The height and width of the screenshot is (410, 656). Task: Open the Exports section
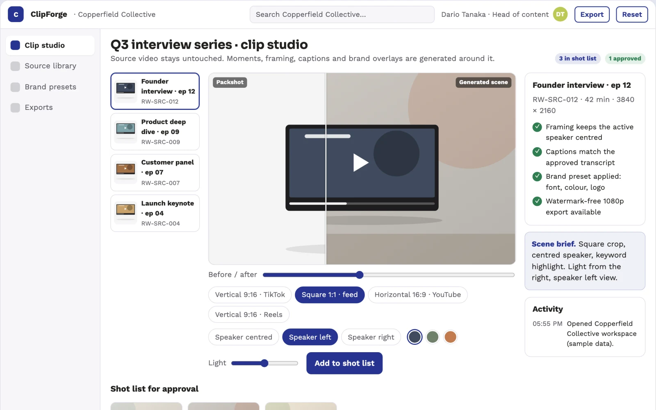click(50, 107)
